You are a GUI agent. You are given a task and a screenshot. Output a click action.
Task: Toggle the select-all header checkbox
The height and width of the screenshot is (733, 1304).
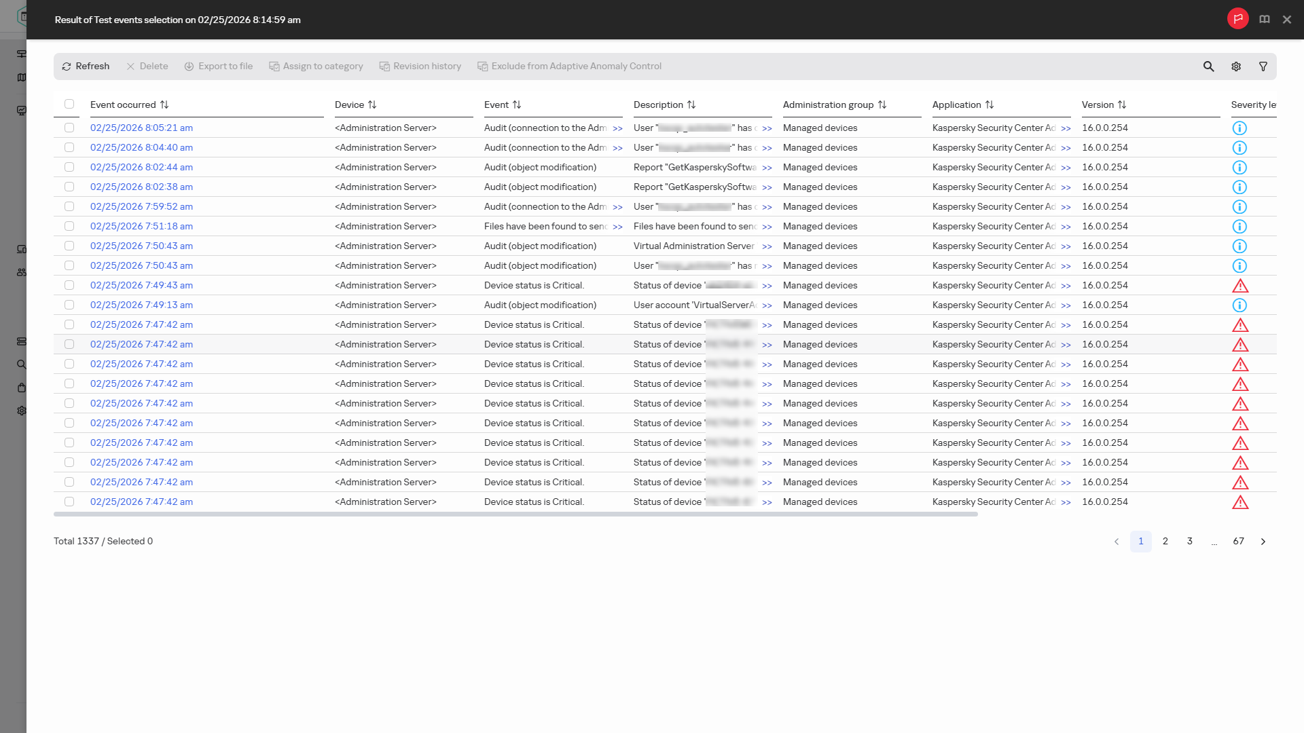click(69, 104)
